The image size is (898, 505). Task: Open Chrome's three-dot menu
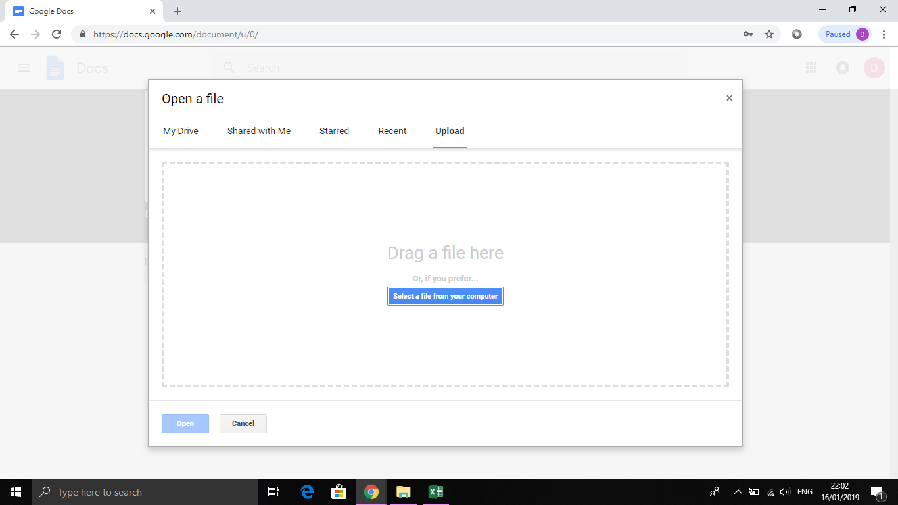(883, 34)
